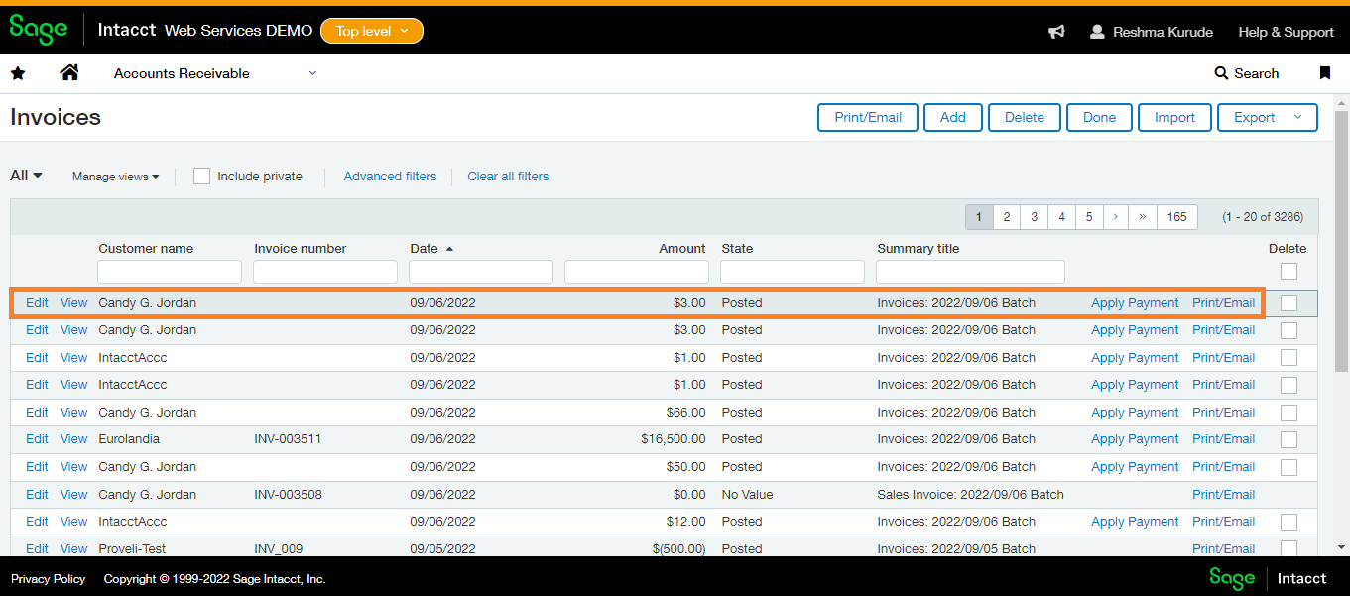
Task: Click the Amount column header
Action: [x=682, y=249]
